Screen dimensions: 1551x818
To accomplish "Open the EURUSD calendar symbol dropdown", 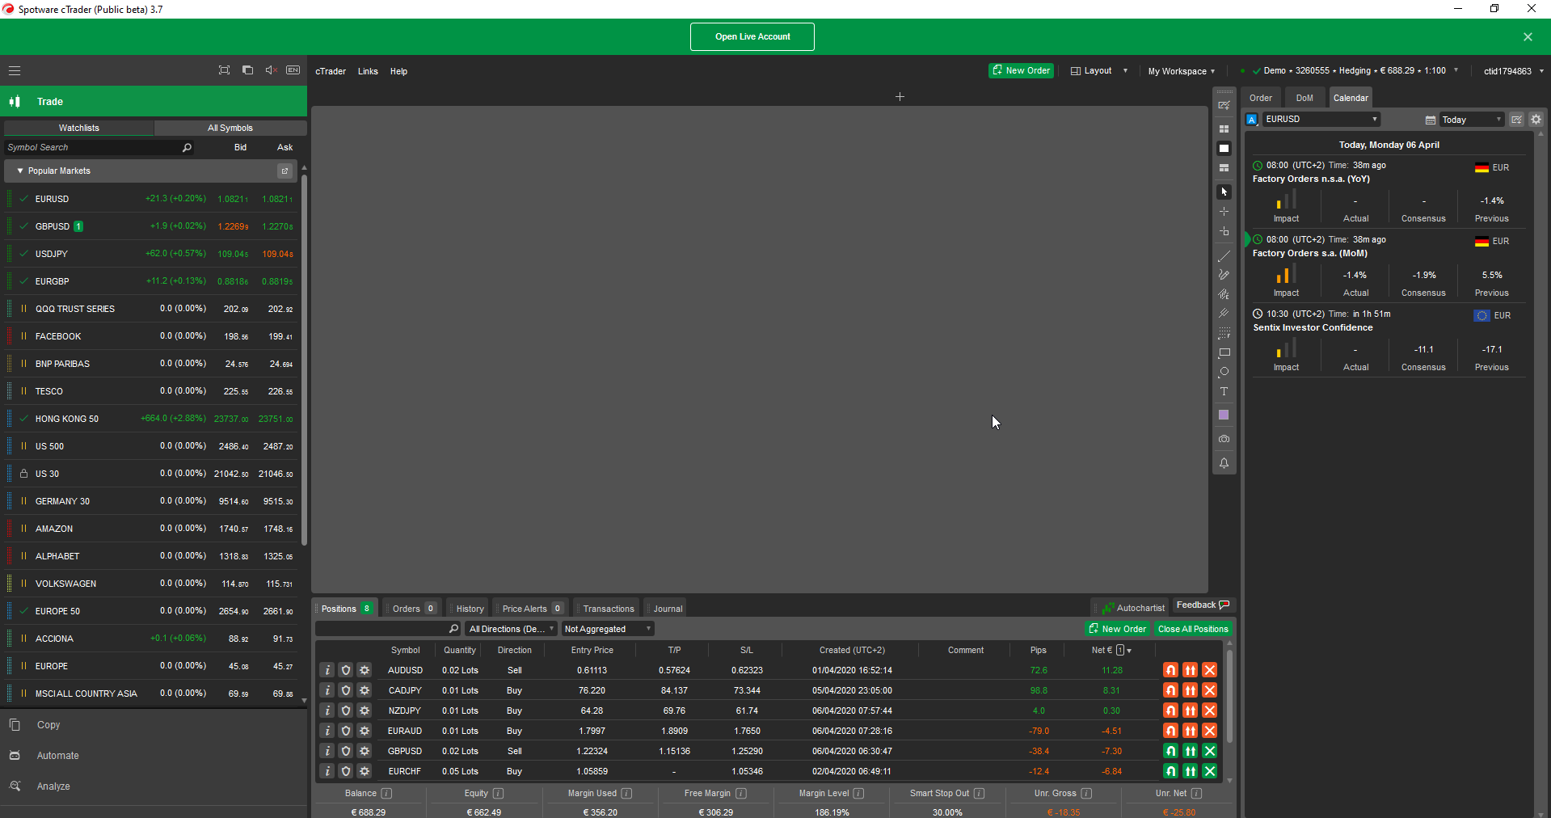I will point(1373,120).
